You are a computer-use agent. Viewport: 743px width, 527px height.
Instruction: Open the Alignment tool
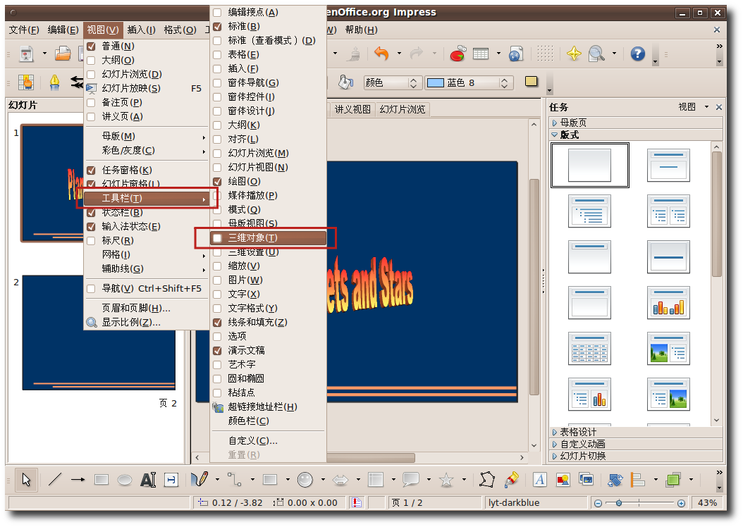pyautogui.click(x=638, y=480)
